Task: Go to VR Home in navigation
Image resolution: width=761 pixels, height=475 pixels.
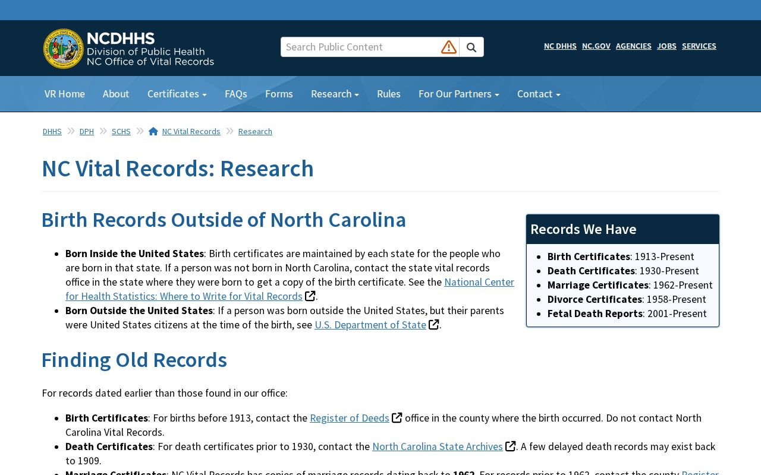Action: click(65, 94)
